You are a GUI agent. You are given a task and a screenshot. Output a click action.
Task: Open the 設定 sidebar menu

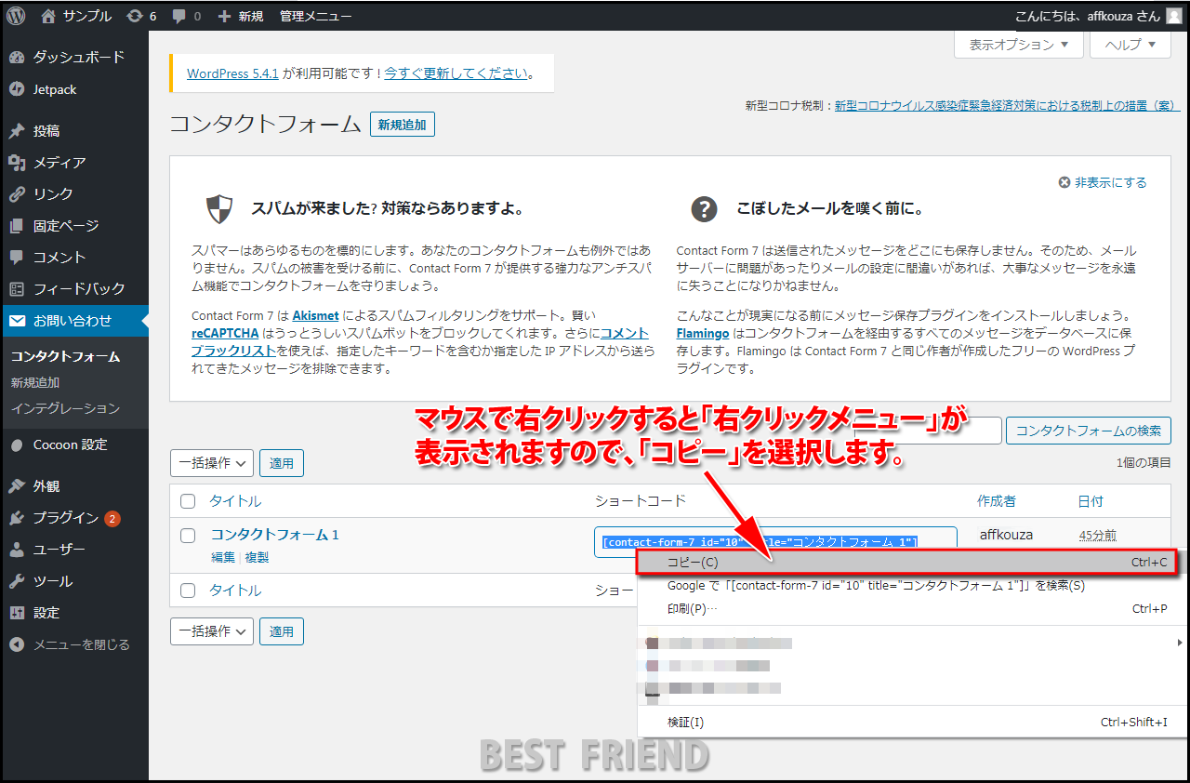click(46, 613)
